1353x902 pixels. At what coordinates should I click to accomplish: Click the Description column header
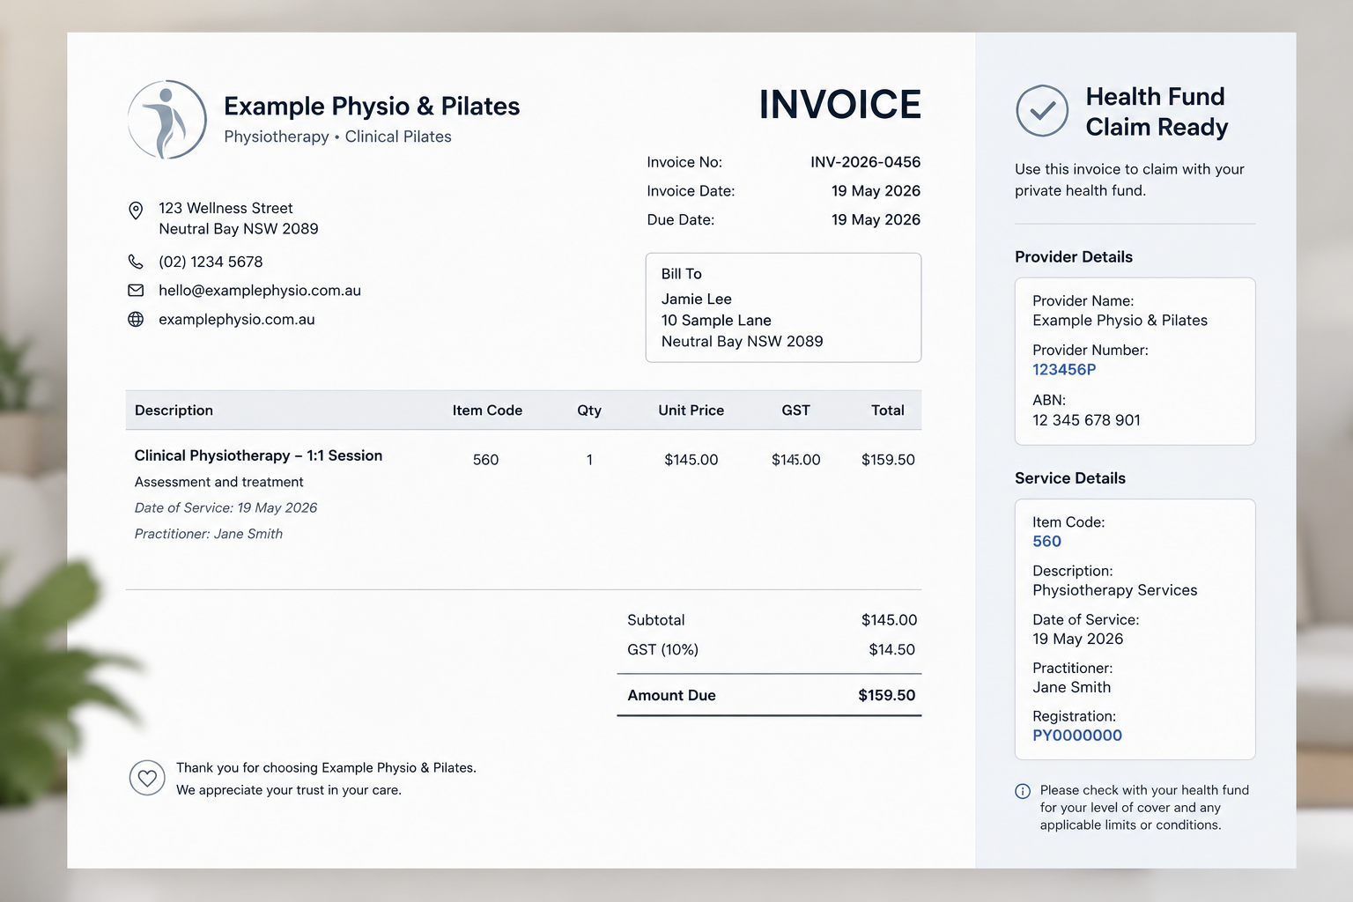pyautogui.click(x=174, y=410)
